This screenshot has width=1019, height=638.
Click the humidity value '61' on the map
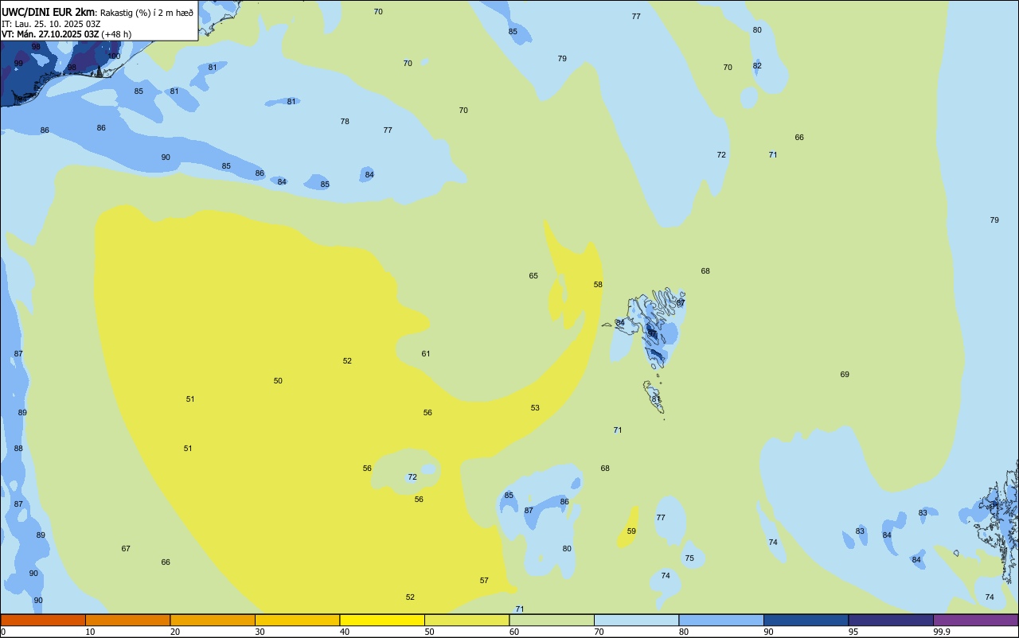(426, 354)
